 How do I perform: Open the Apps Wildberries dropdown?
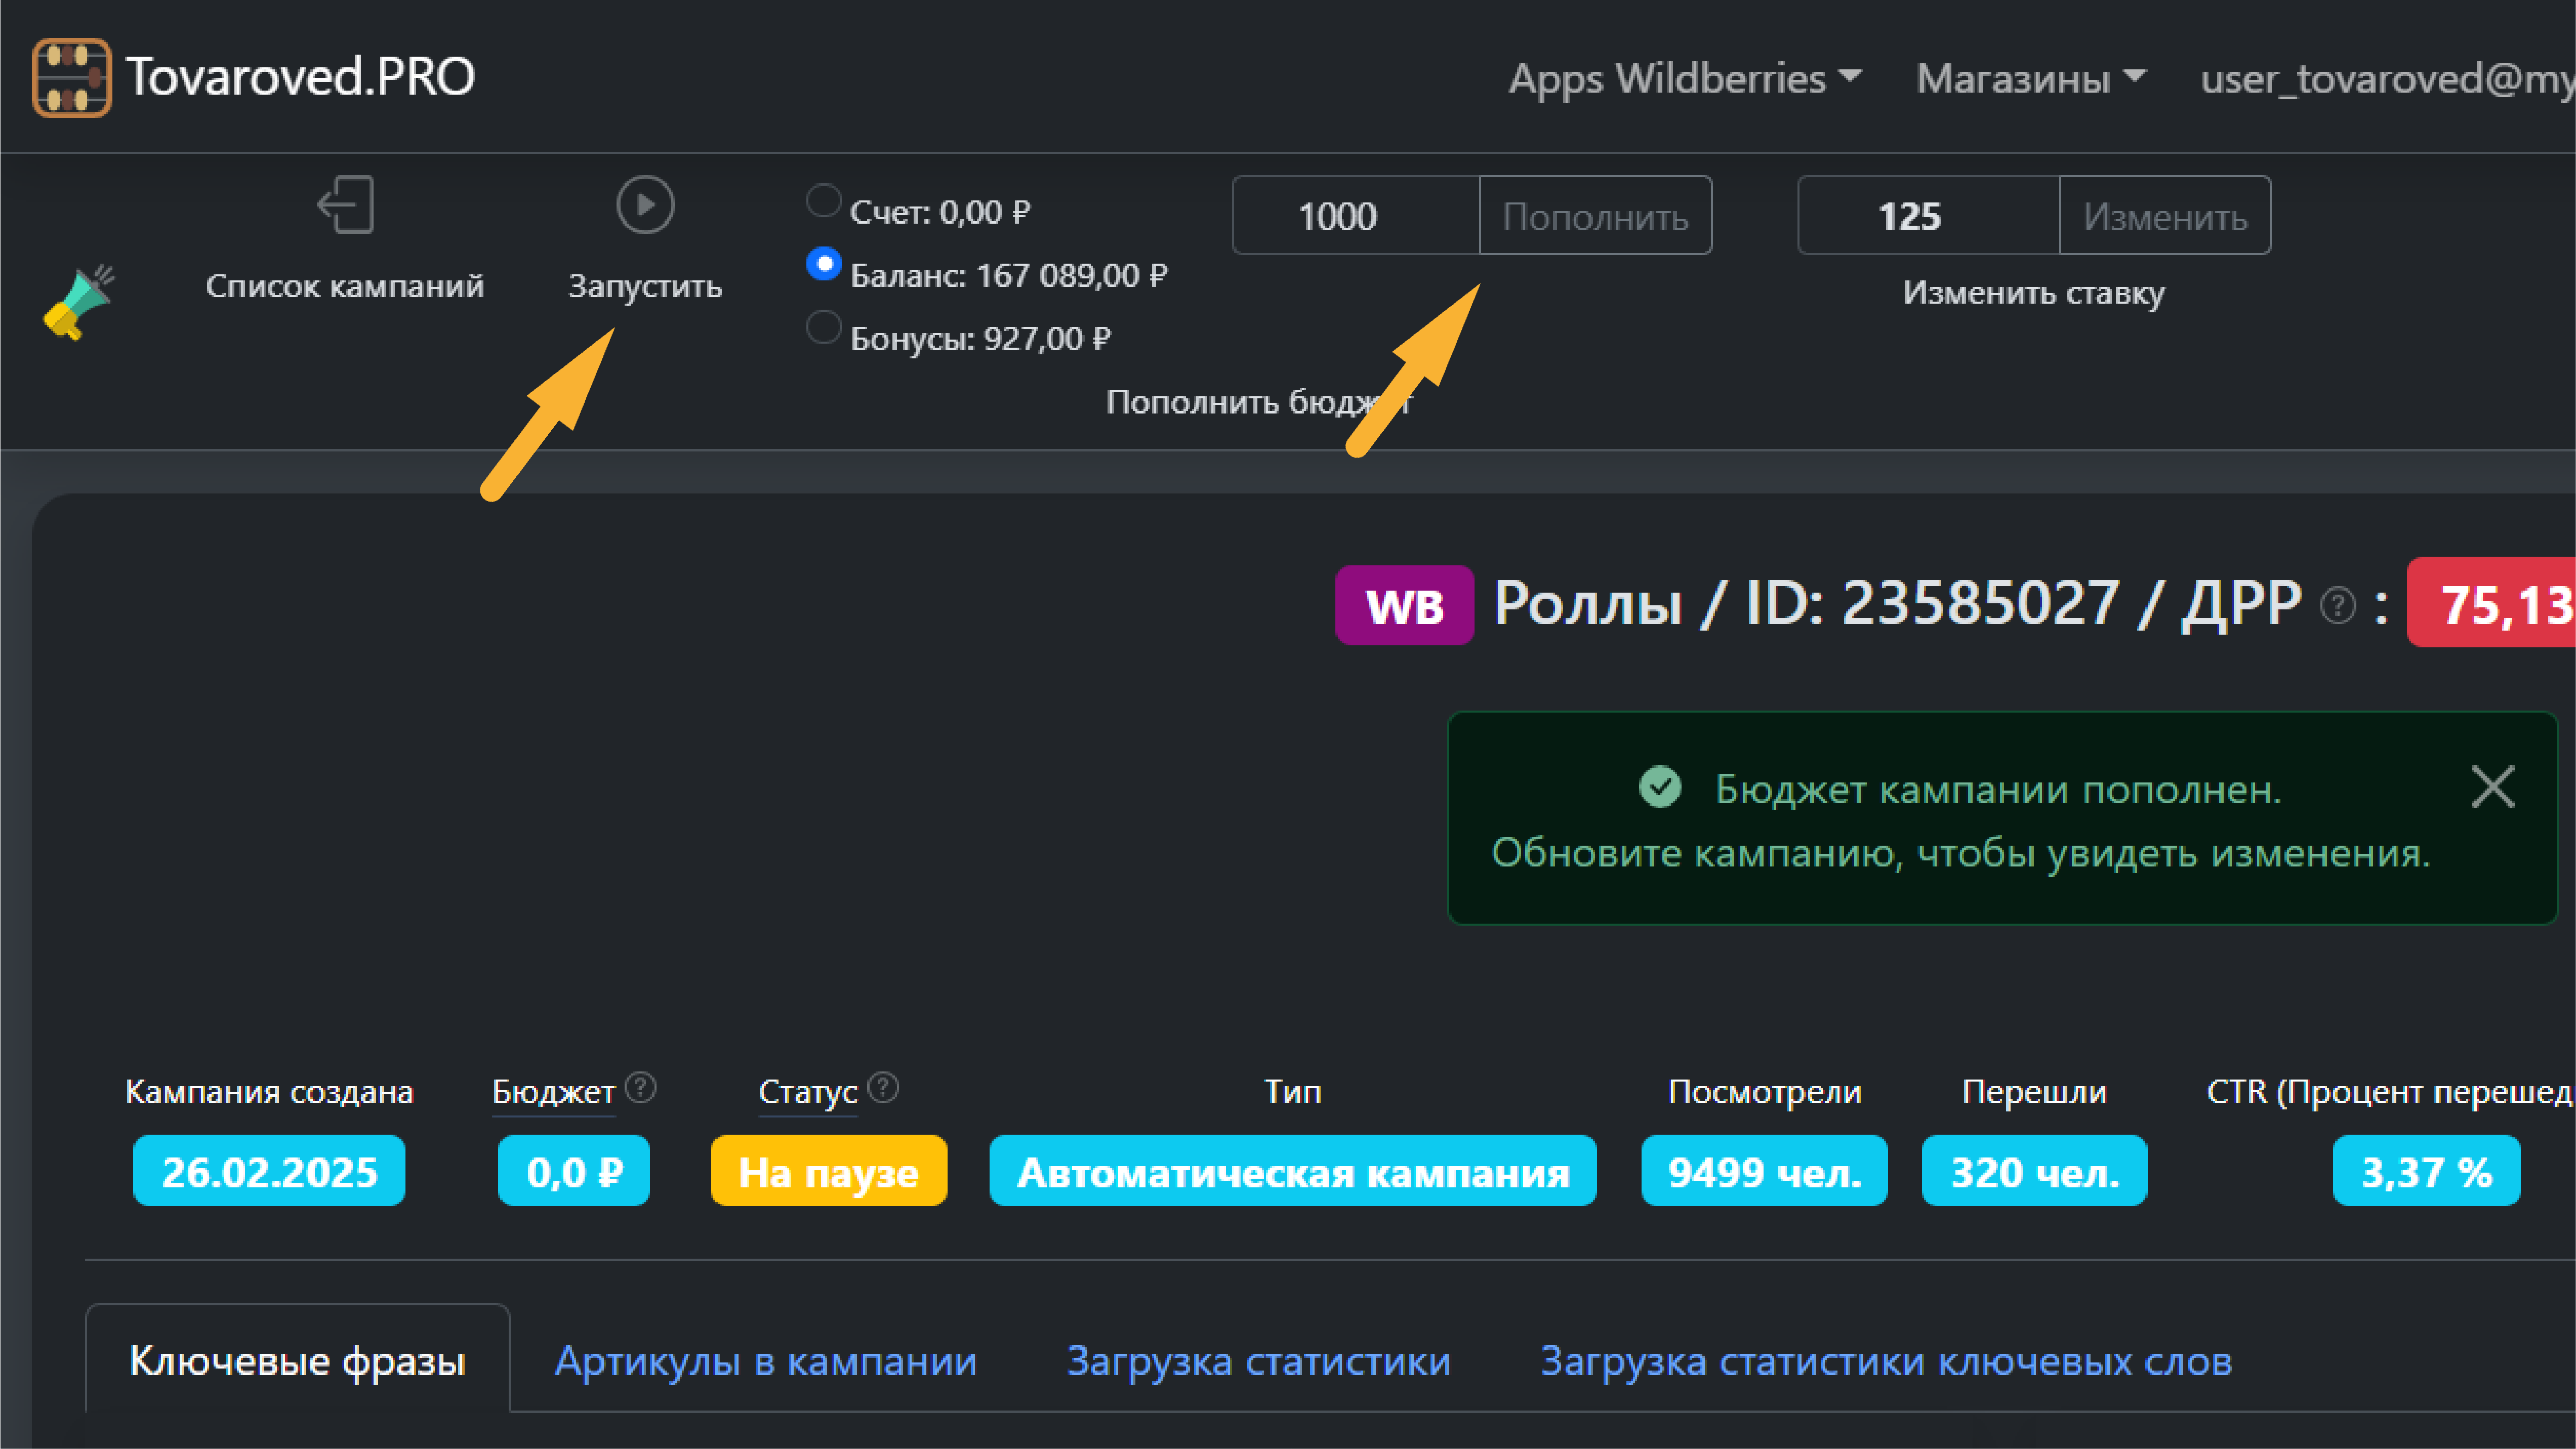pyautogui.click(x=1684, y=78)
